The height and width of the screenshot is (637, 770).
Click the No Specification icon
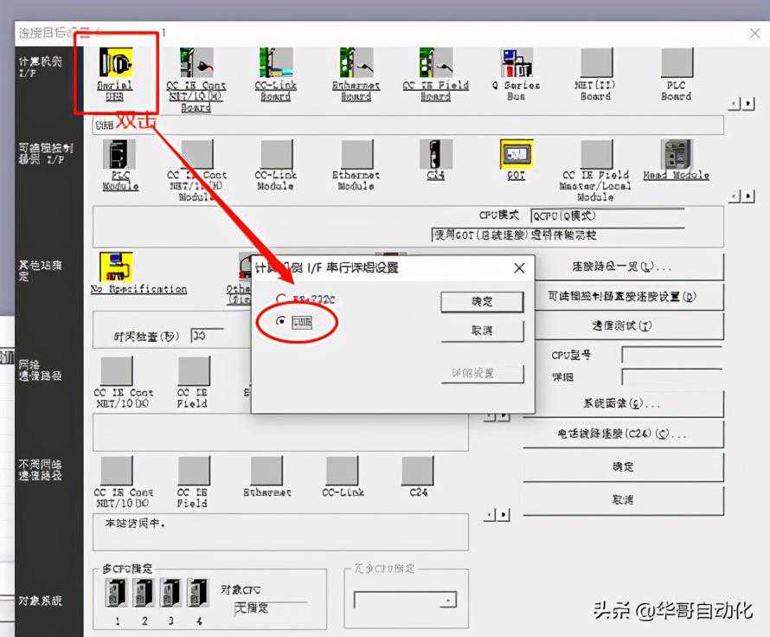pyautogui.click(x=116, y=267)
